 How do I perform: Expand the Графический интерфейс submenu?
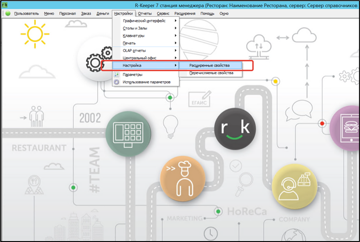(144, 21)
